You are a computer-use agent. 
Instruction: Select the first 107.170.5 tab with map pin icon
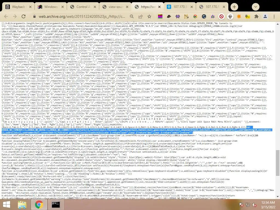(x=179, y=7)
